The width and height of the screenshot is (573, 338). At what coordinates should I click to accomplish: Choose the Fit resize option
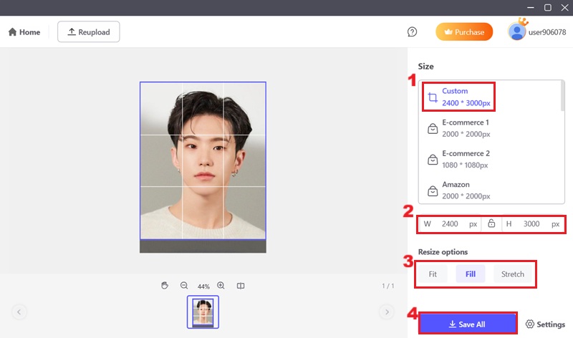pos(433,274)
